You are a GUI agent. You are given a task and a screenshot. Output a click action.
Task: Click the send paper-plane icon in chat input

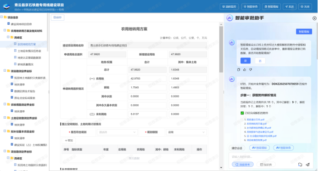tap(307, 165)
